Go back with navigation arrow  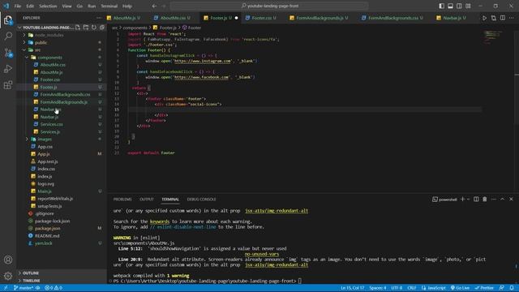(x=155, y=6)
